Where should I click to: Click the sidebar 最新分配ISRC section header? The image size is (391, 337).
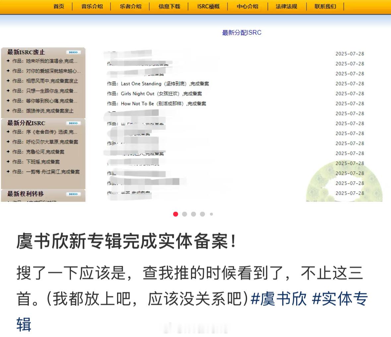[x=26, y=123]
